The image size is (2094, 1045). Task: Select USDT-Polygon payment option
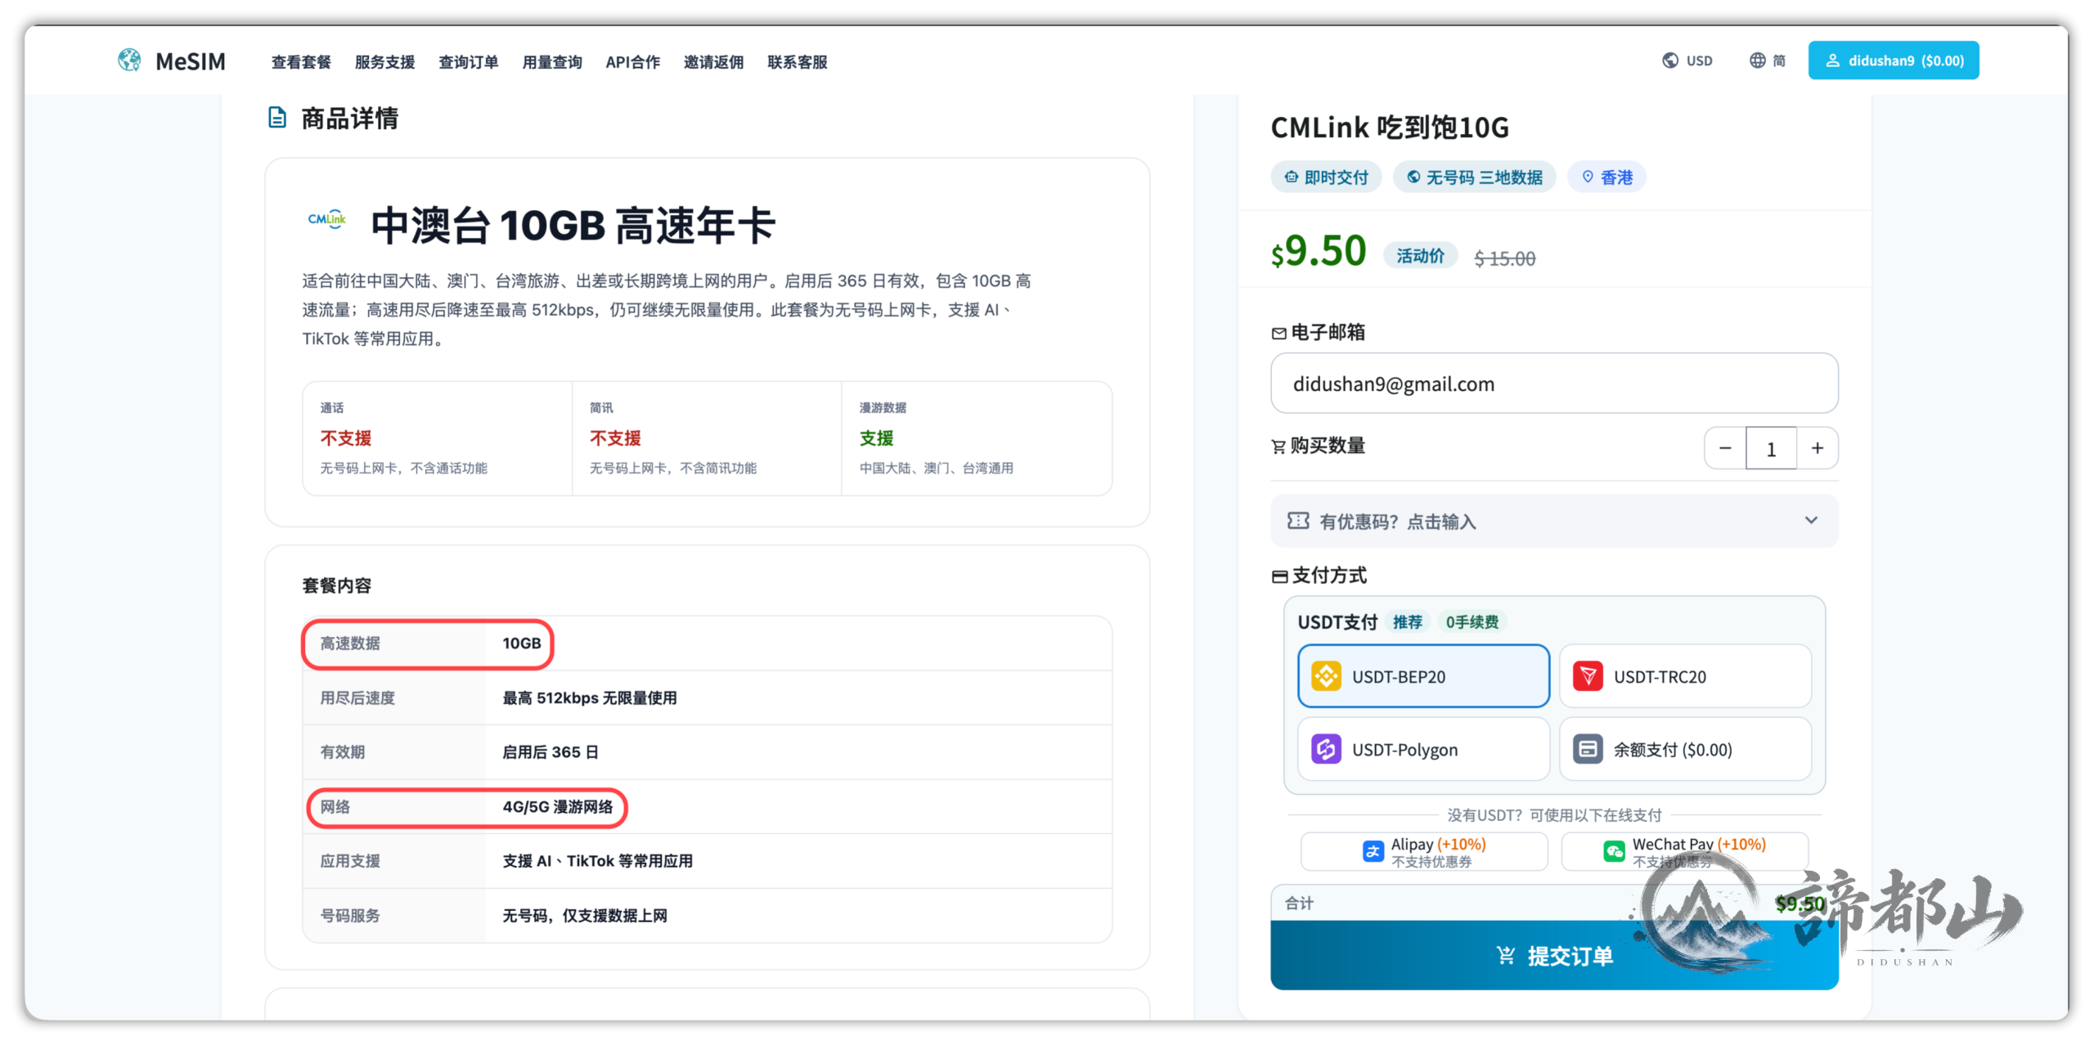pyautogui.click(x=1423, y=749)
